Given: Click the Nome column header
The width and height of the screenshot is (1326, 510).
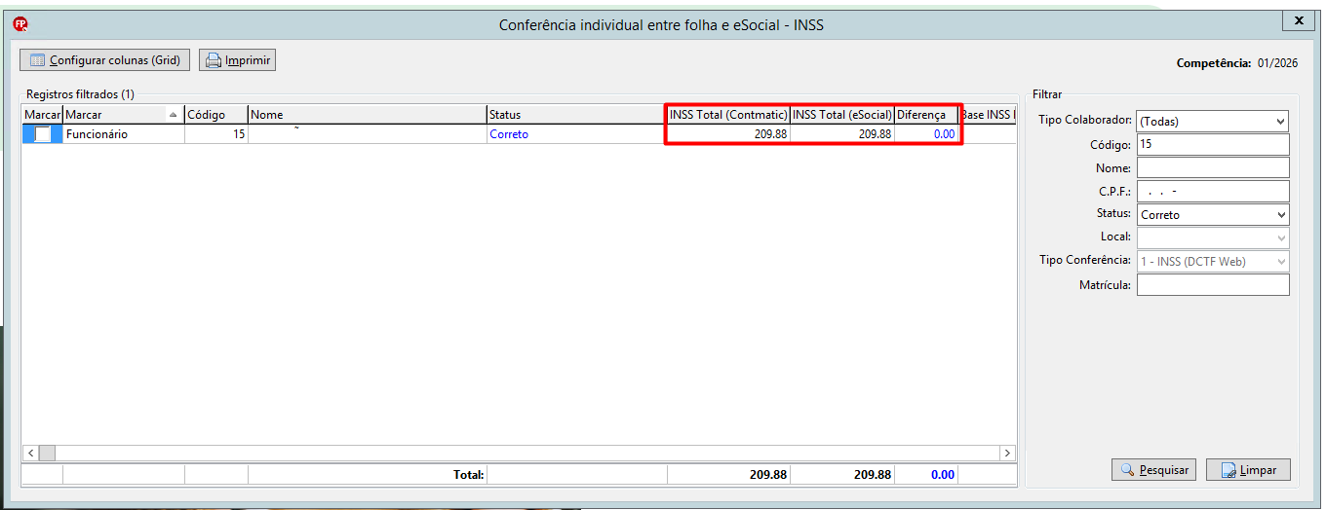Looking at the screenshot, I should 368,115.
